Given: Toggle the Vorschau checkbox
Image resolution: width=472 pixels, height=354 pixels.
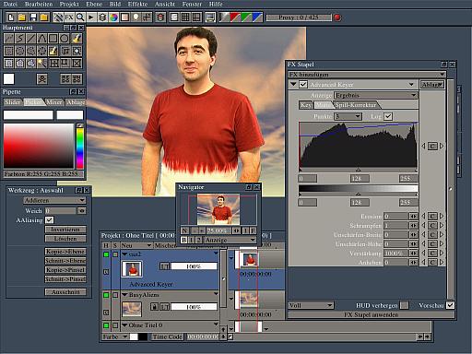Looking at the screenshot, I should pyautogui.click(x=450, y=305).
